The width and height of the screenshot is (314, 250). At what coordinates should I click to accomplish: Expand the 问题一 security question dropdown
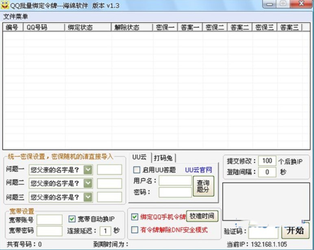pyautogui.click(x=88, y=170)
